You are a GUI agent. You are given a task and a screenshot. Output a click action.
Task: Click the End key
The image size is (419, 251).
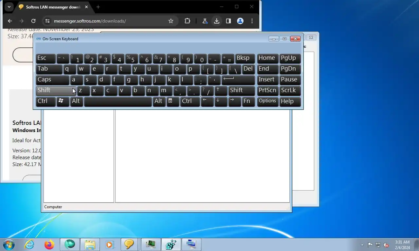click(268, 69)
